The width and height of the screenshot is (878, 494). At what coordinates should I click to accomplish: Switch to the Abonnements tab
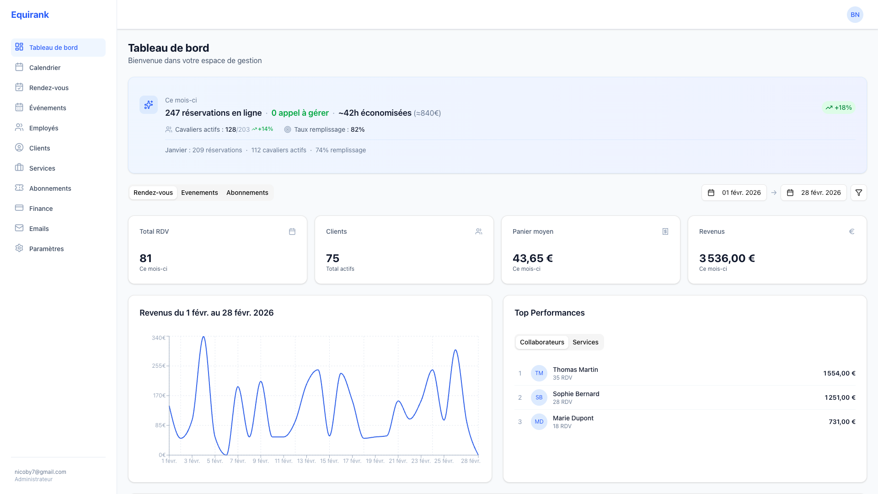(247, 193)
